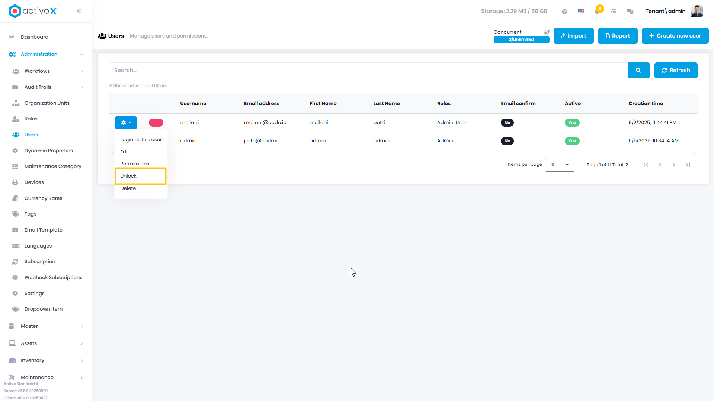This screenshot has width=714, height=401.
Task: Change language via the flag icon
Action: coord(581,12)
